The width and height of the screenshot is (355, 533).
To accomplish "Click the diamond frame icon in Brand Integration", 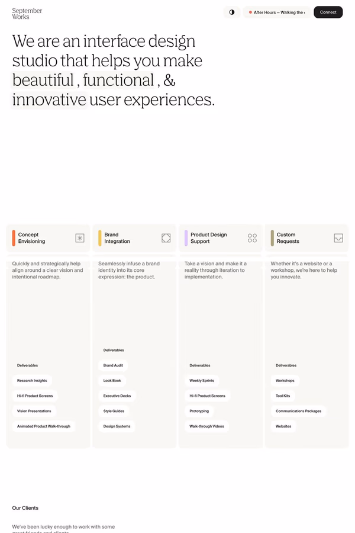I will pyautogui.click(x=166, y=238).
